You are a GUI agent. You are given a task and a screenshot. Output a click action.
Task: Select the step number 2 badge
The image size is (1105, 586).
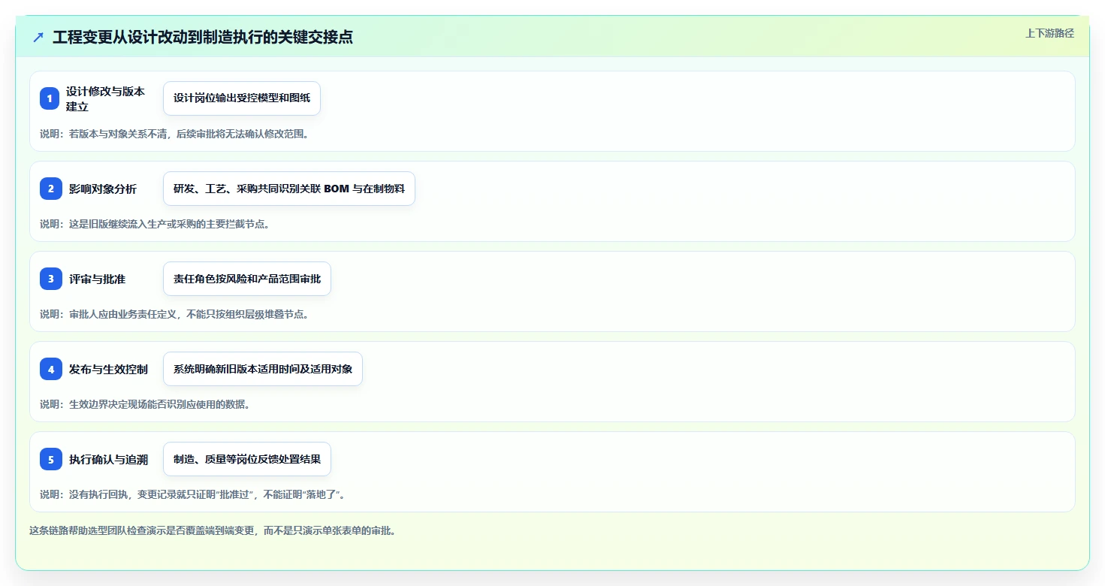coord(50,189)
